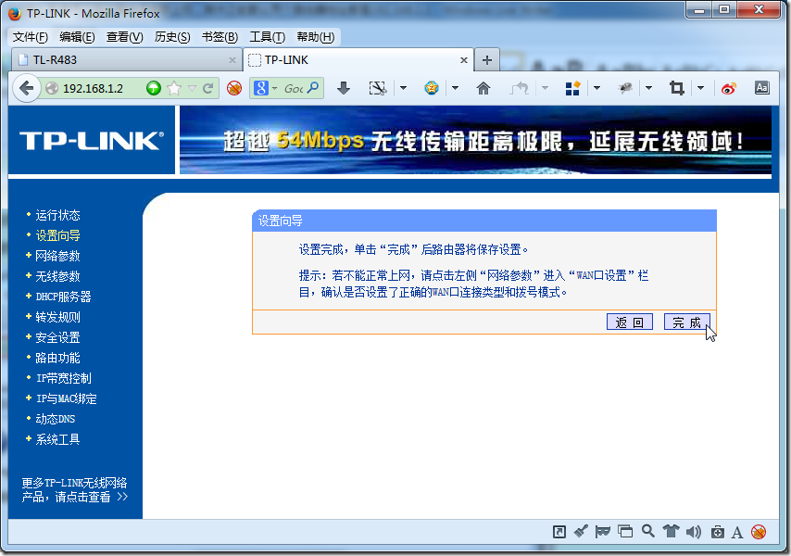Image resolution: width=791 pixels, height=556 pixels.
Task: Expand the DHCP服务器 sidebar section
Action: click(x=63, y=297)
